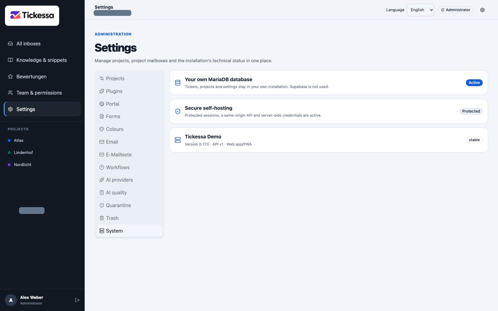The image size is (498, 311).
Task: Click the Portal globe icon
Action: [x=102, y=104]
